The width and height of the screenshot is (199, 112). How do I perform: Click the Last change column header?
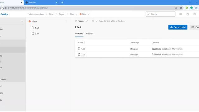(134, 43)
